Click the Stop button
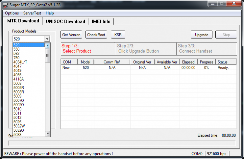The width and height of the screenshot is (244, 159). [226, 35]
